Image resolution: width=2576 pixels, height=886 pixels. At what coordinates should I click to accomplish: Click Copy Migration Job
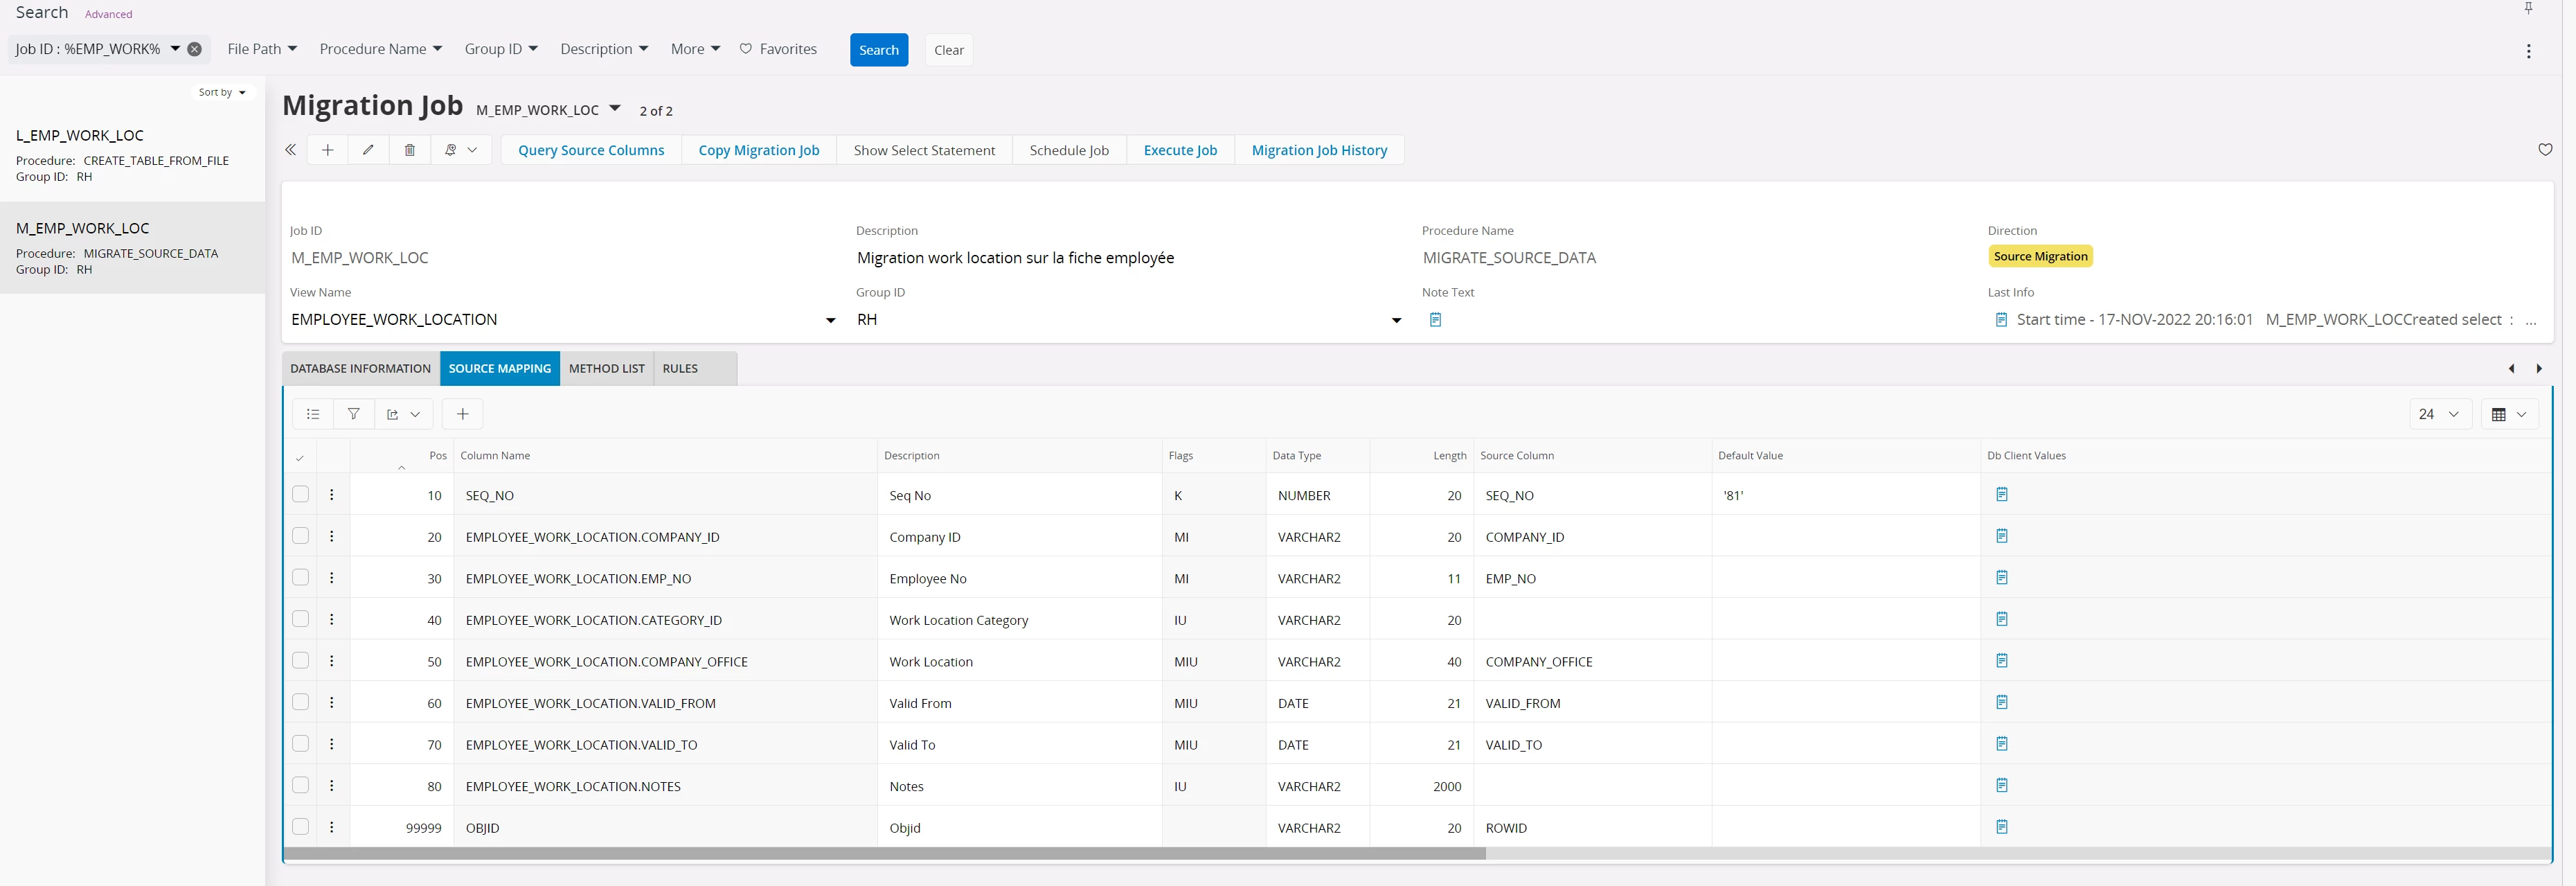759,150
